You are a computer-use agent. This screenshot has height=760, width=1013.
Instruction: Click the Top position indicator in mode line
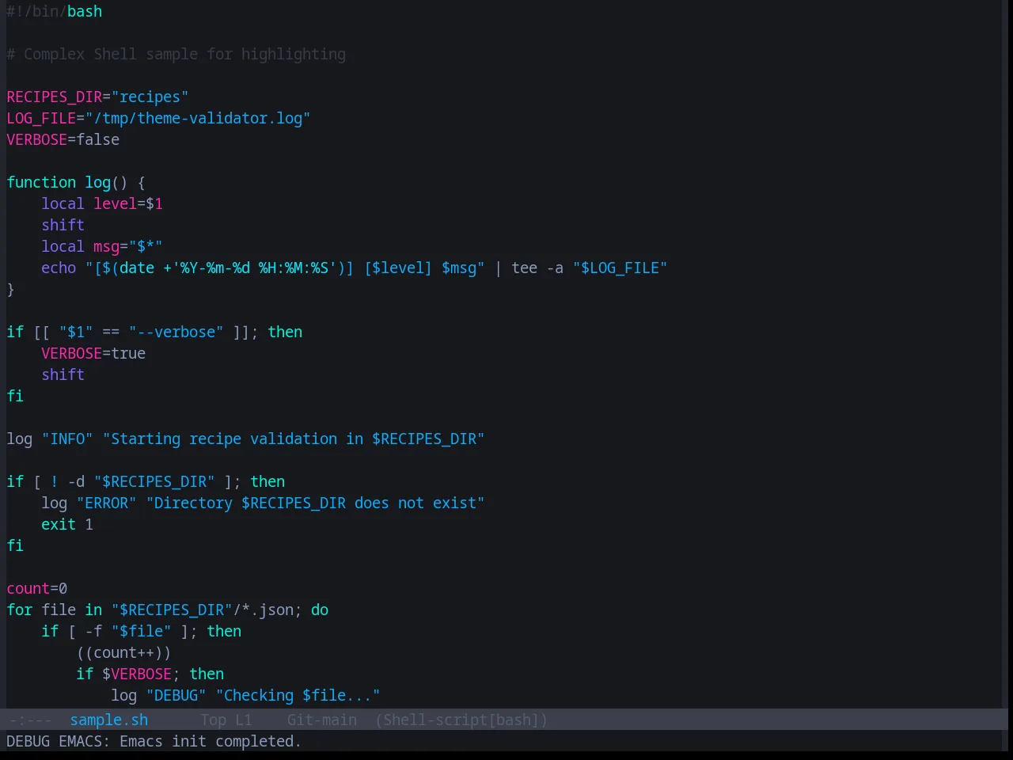point(213,720)
